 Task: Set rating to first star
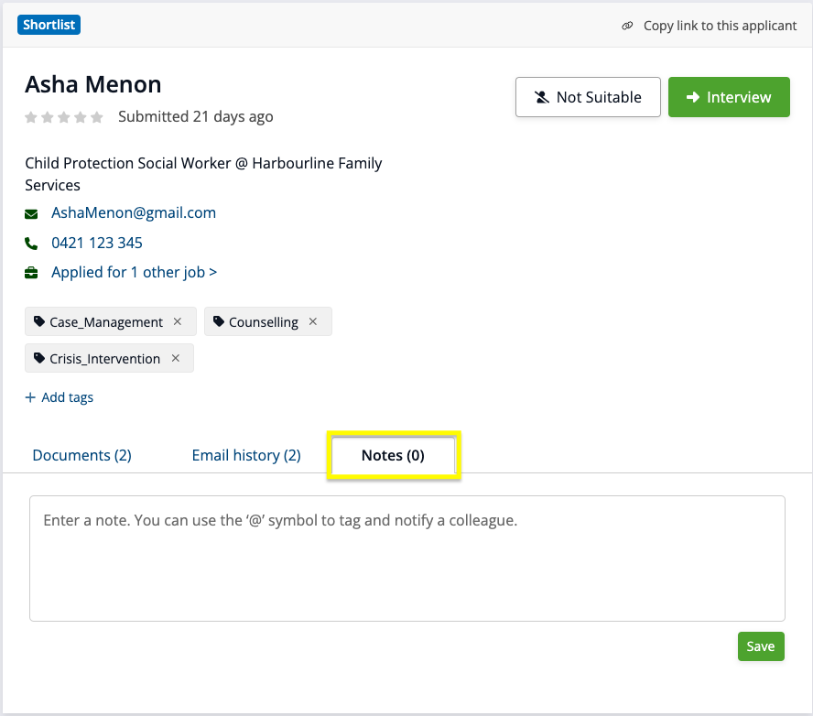[x=31, y=117]
